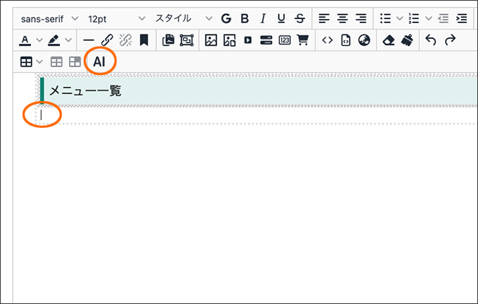This screenshot has height=304, width=478.
Task: Open source code view
Action: click(328, 40)
